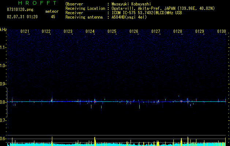The height and width of the screenshot is (146, 230).
Task: Click time marker 0126
Action: click(134, 31)
